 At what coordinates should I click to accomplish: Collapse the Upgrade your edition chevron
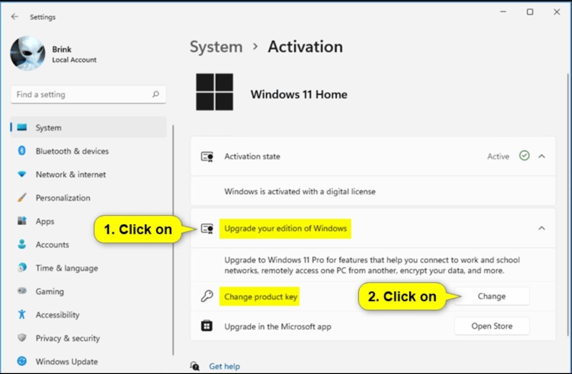click(x=542, y=228)
